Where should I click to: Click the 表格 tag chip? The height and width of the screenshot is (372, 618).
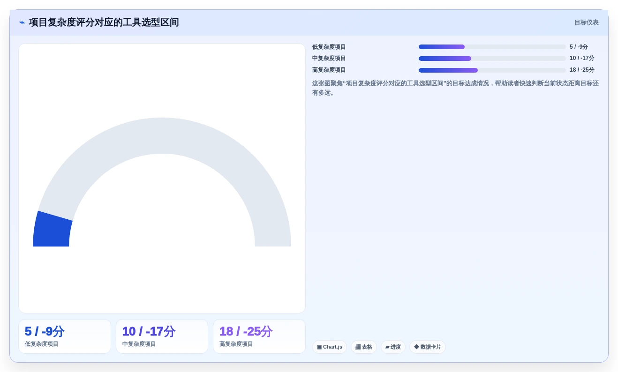pyautogui.click(x=364, y=347)
